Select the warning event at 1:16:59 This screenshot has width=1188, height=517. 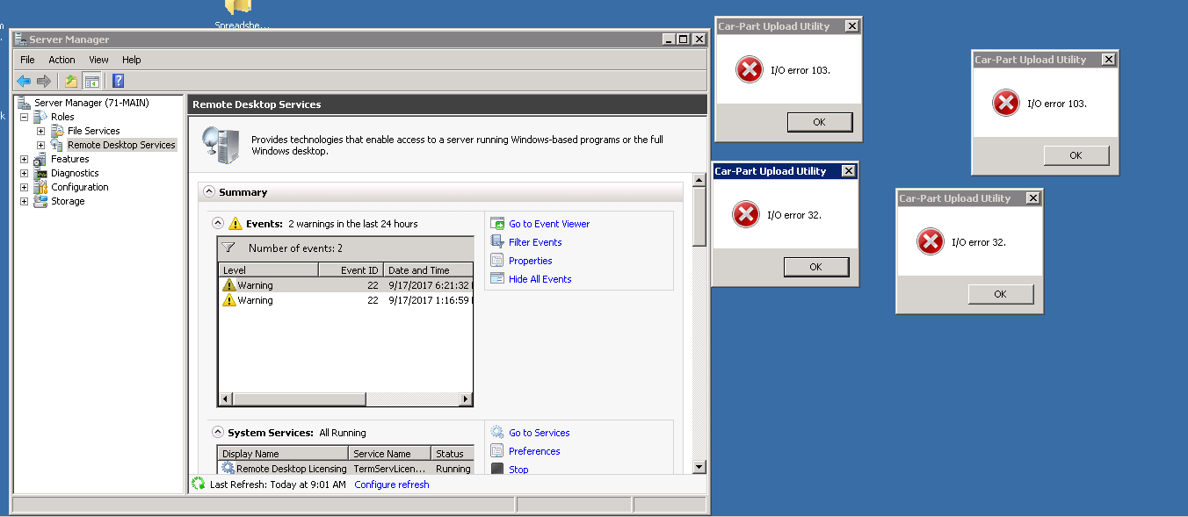[346, 300]
